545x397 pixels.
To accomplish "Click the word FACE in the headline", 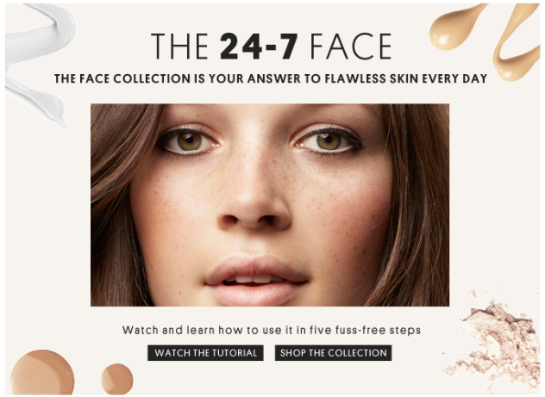I will click(351, 47).
